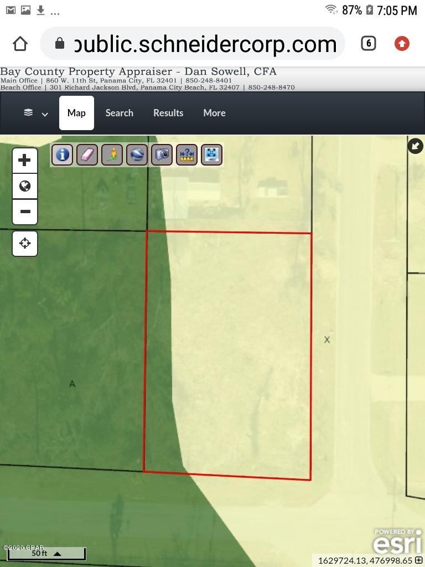The image size is (425, 567).
Task: Open the browser tab switcher showing 6
Action: click(x=369, y=43)
